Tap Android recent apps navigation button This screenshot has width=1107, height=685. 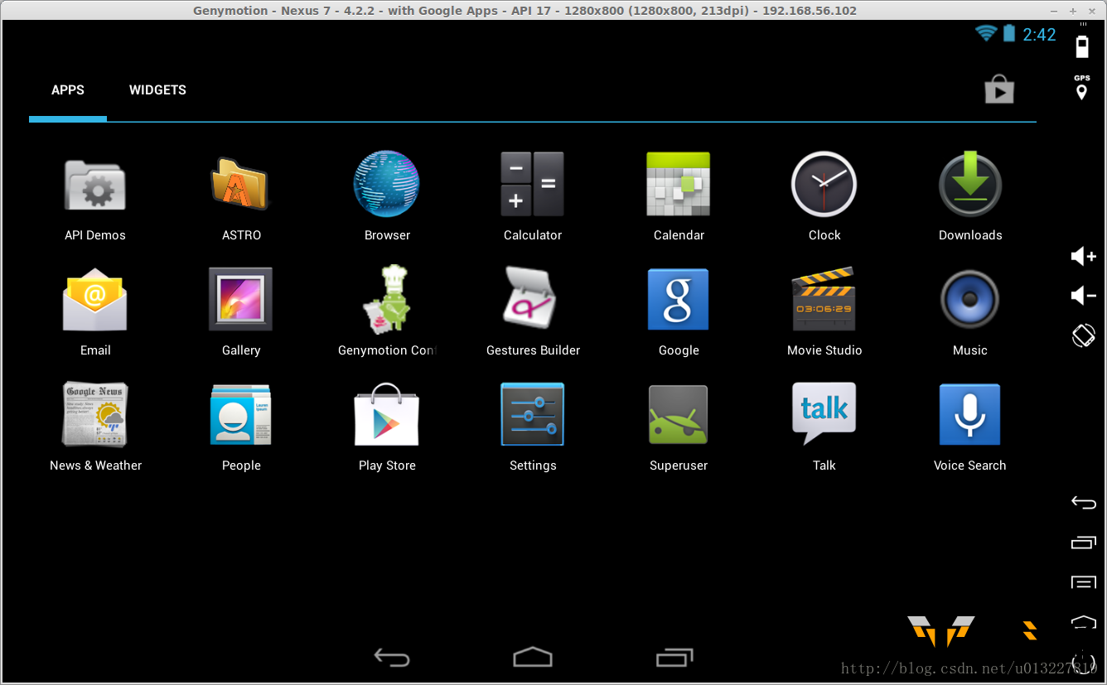(x=674, y=658)
